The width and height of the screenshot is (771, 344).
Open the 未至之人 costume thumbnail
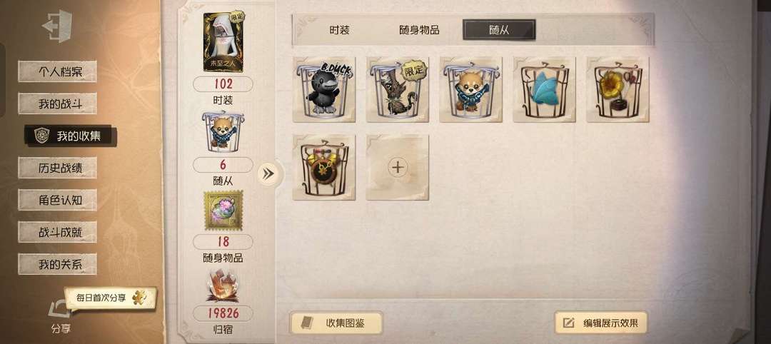pos(223,41)
